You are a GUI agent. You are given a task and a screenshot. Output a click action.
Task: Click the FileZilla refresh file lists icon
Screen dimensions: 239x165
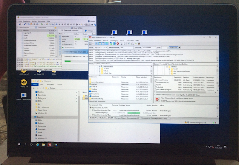click(x=111, y=44)
